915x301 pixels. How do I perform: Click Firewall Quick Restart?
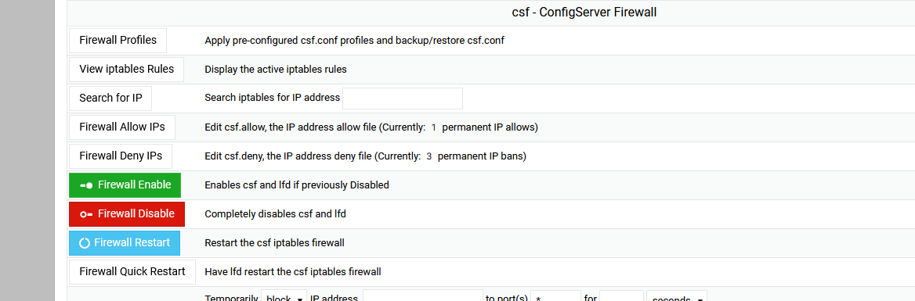pos(132,272)
